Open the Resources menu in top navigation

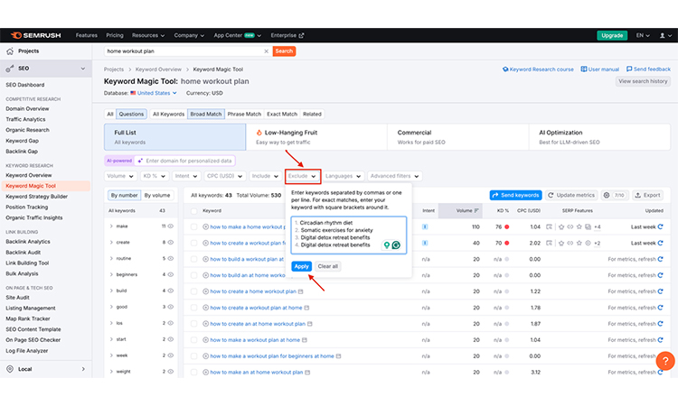pyautogui.click(x=148, y=35)
